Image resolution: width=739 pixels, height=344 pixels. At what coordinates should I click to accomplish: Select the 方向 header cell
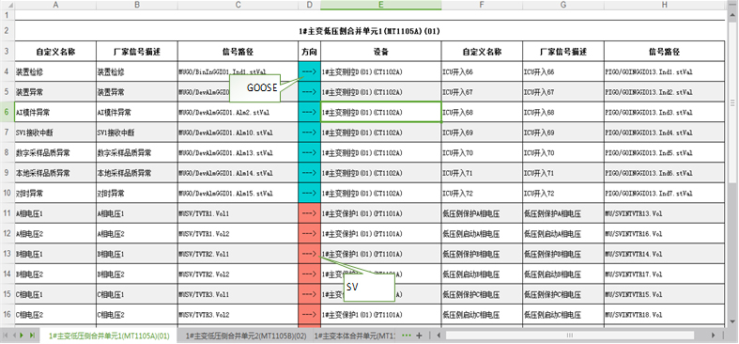tap(309, 52)
